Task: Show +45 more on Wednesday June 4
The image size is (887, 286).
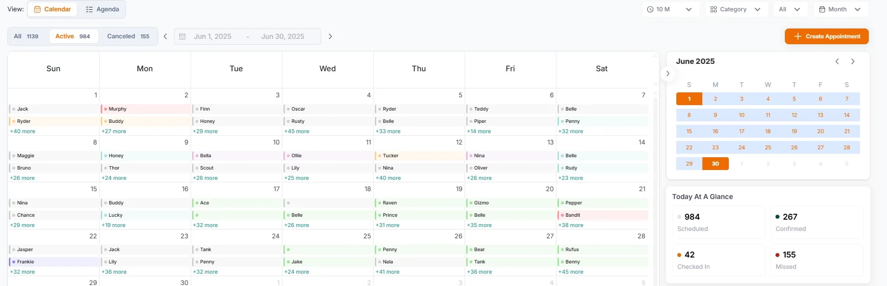Action: point(297,131)
